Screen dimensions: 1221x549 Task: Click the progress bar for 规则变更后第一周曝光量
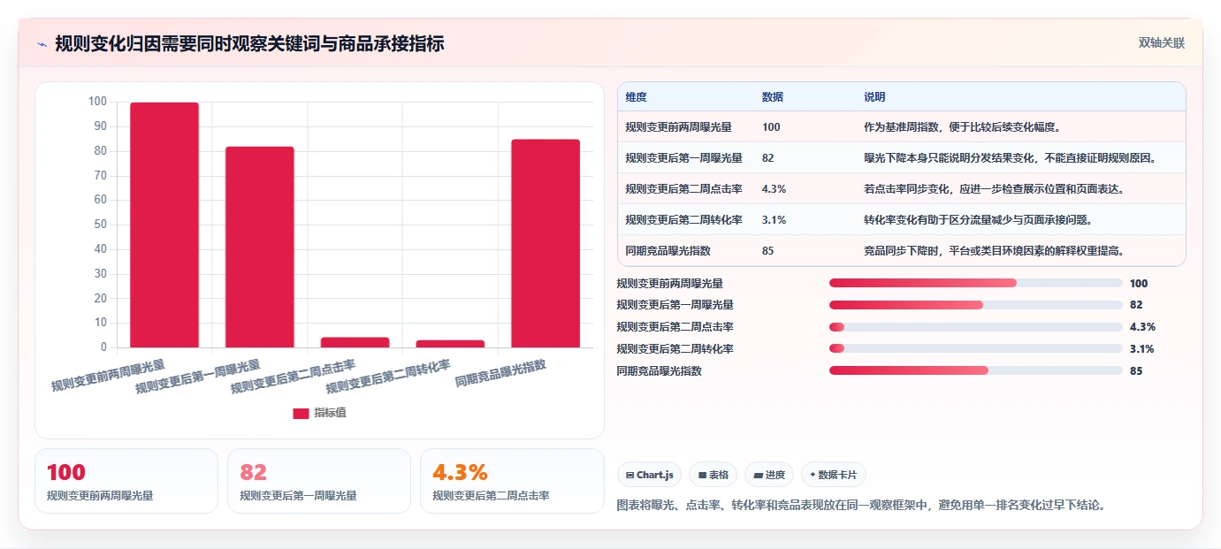click(x=976, y=305)
